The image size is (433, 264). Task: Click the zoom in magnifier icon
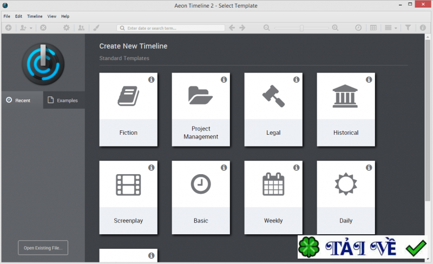coord(335,28)
